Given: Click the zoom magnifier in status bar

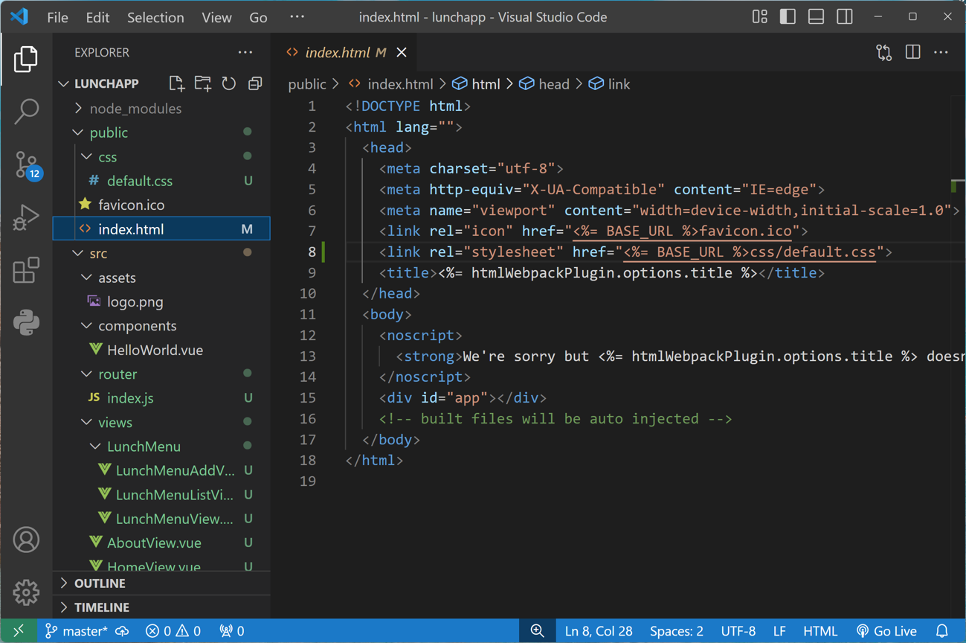Looking at the screenshot, I should tap(537, 631).
